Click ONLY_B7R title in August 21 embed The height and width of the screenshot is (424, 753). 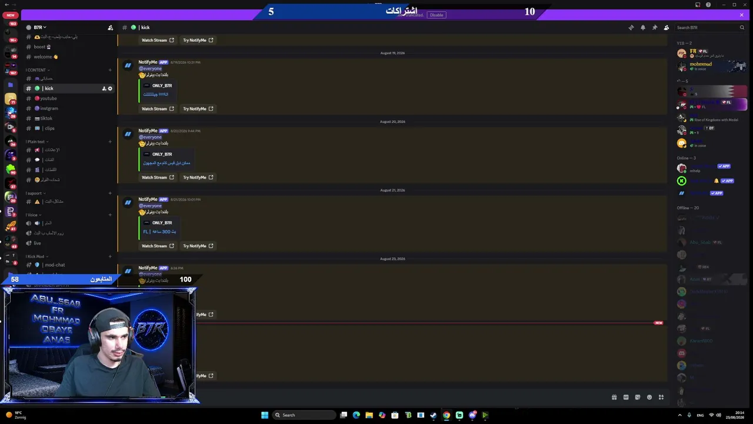[x=162, y=223]
